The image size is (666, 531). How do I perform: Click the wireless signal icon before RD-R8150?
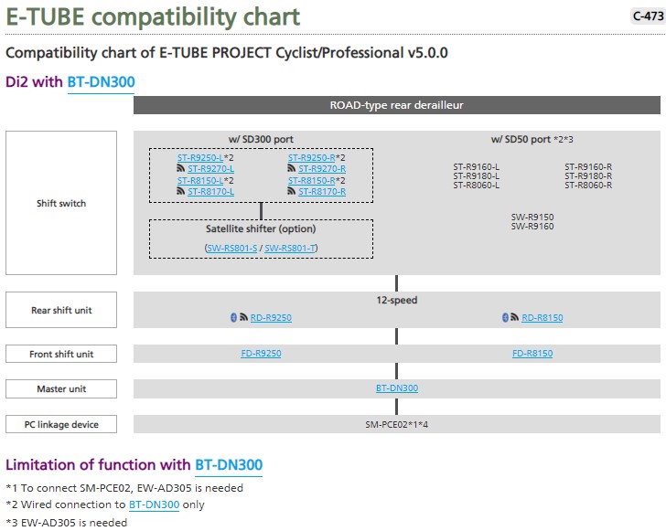coord(514,318)
